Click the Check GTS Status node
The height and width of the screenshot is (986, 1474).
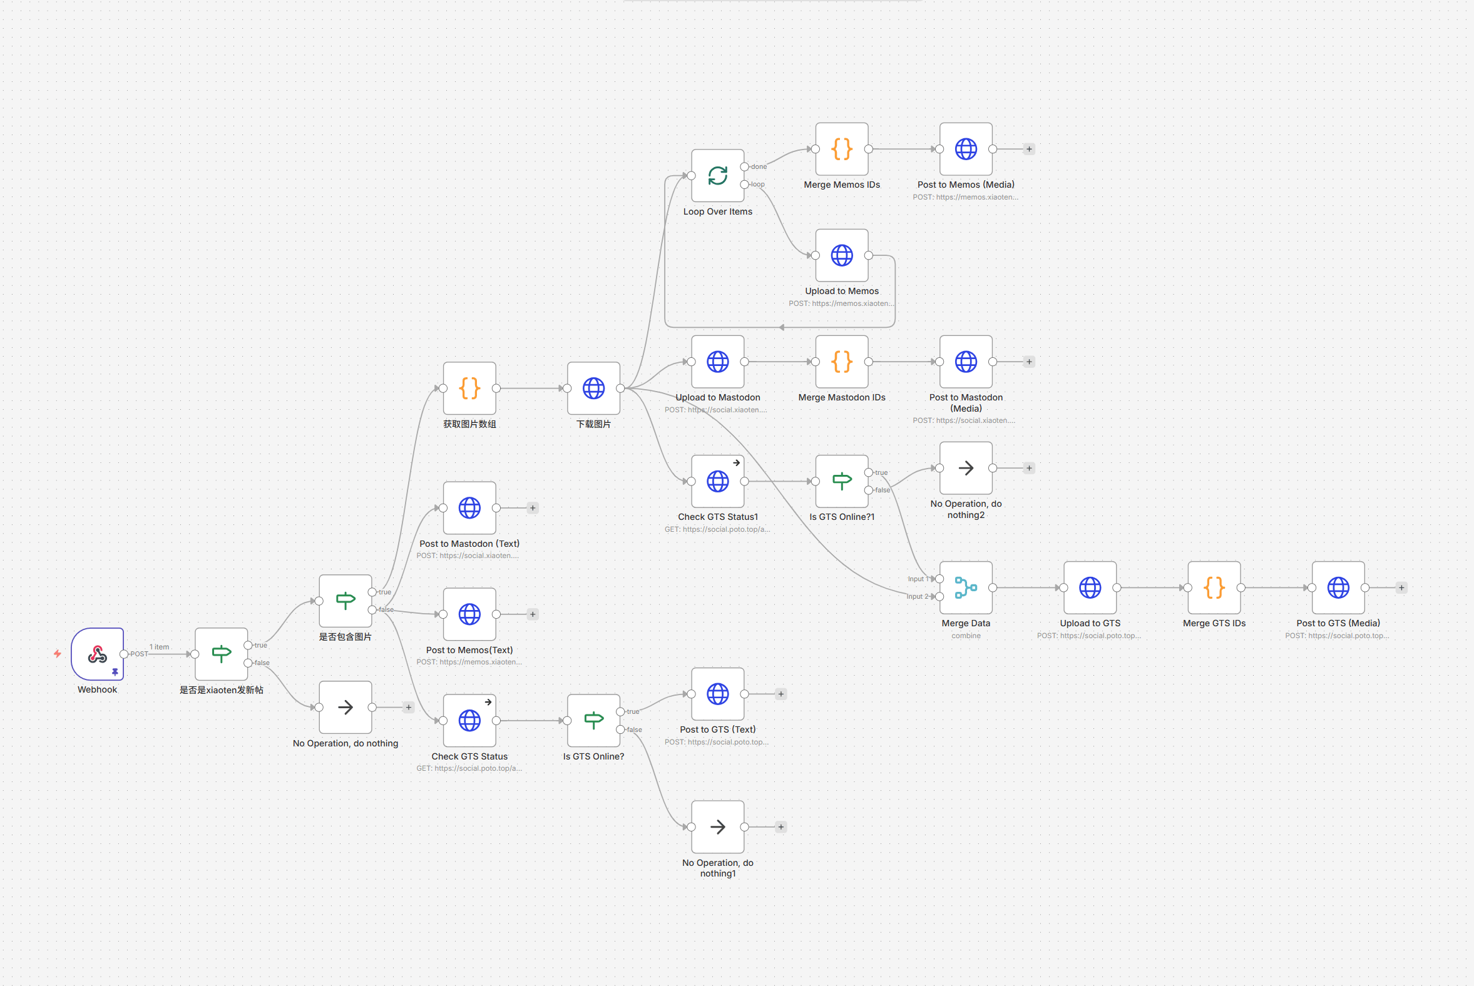(x=469, y=720)
